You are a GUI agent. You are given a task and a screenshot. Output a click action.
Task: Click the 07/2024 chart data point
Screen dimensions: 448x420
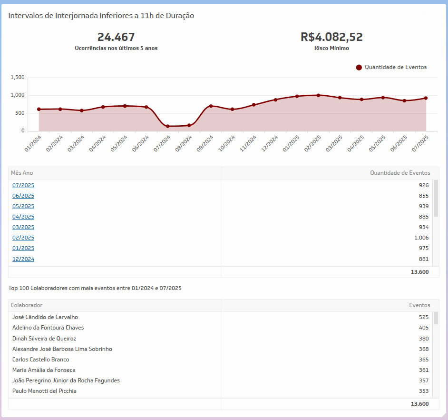(x=168, y=126)
